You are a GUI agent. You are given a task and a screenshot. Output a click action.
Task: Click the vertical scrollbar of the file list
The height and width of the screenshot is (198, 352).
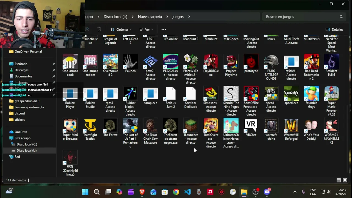(348, 139)
